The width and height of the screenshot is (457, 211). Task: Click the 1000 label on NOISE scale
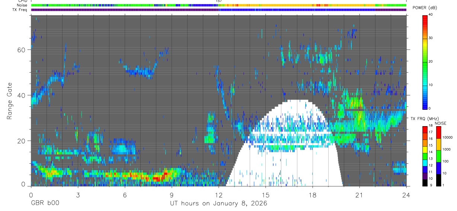[x=447, y=149]
